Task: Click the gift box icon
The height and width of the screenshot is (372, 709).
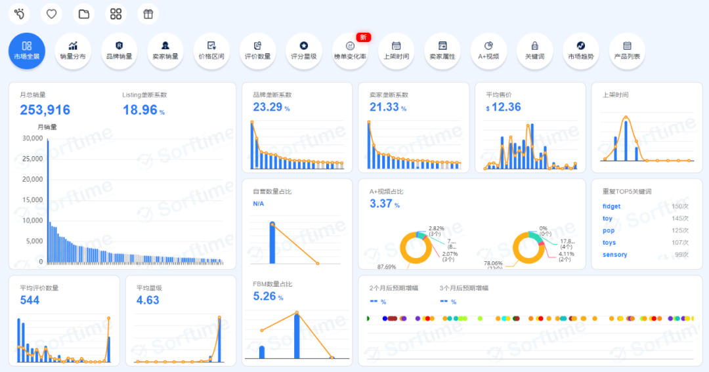Action: point(148,14)
